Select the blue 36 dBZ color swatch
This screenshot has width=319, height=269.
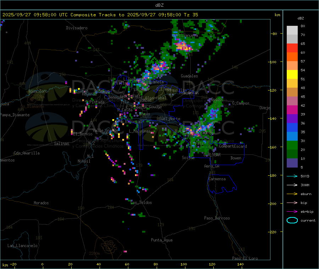click(292, 127)
